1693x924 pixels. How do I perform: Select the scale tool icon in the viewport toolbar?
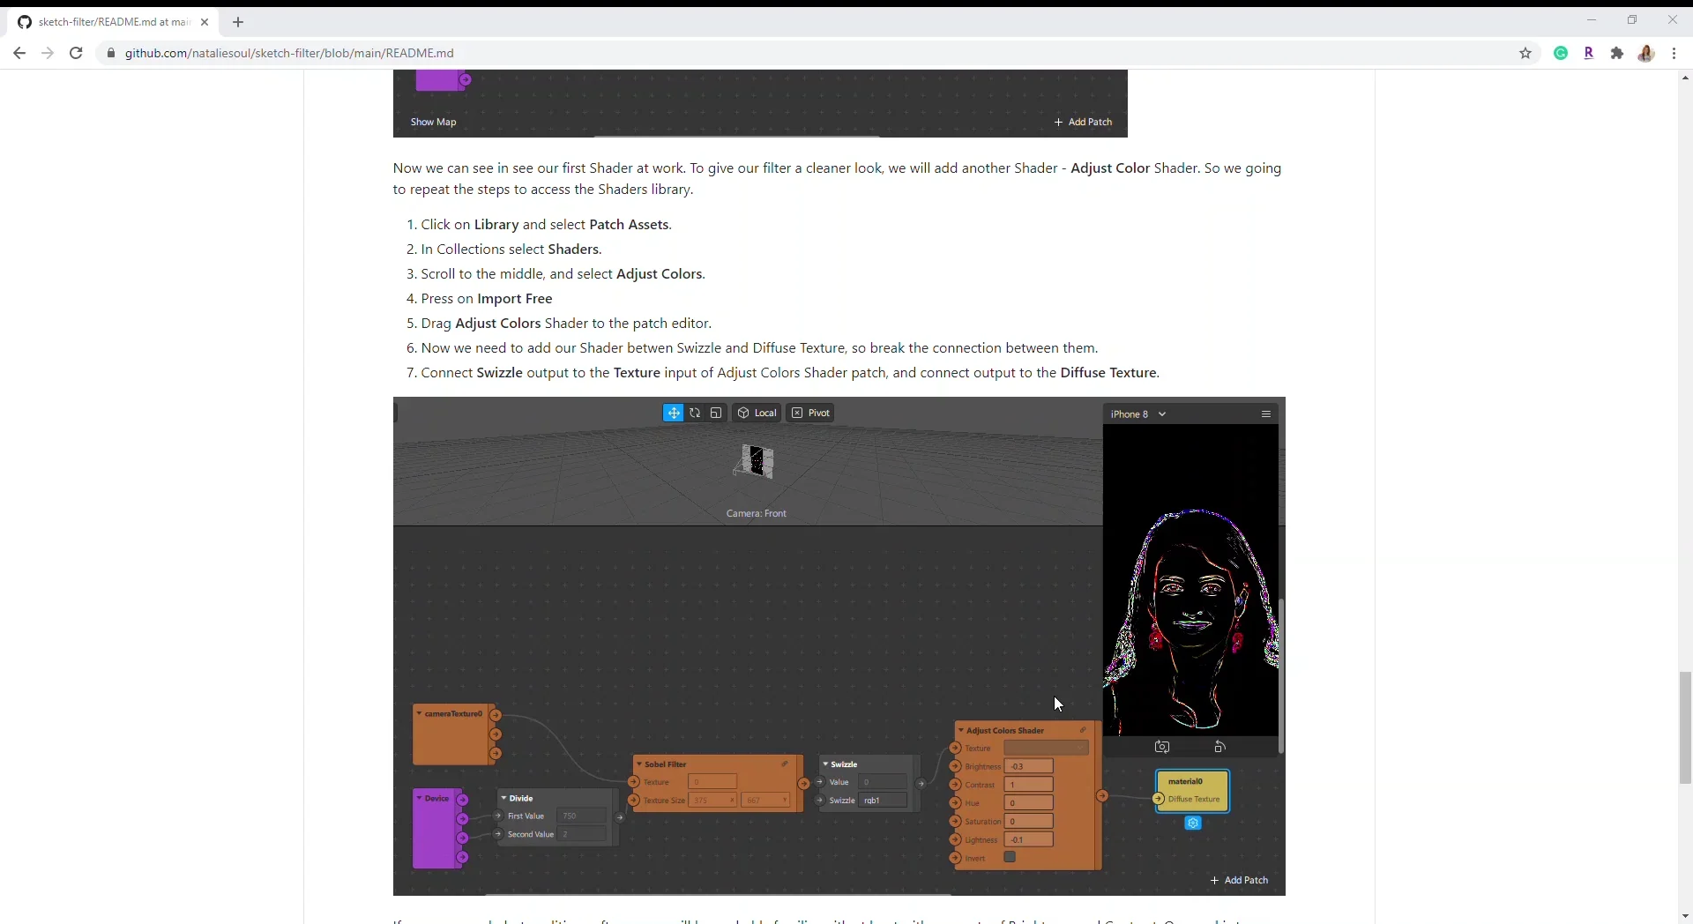[716, 413]
